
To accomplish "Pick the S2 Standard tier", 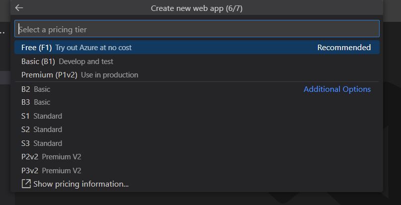I will [x=42, y=130].
